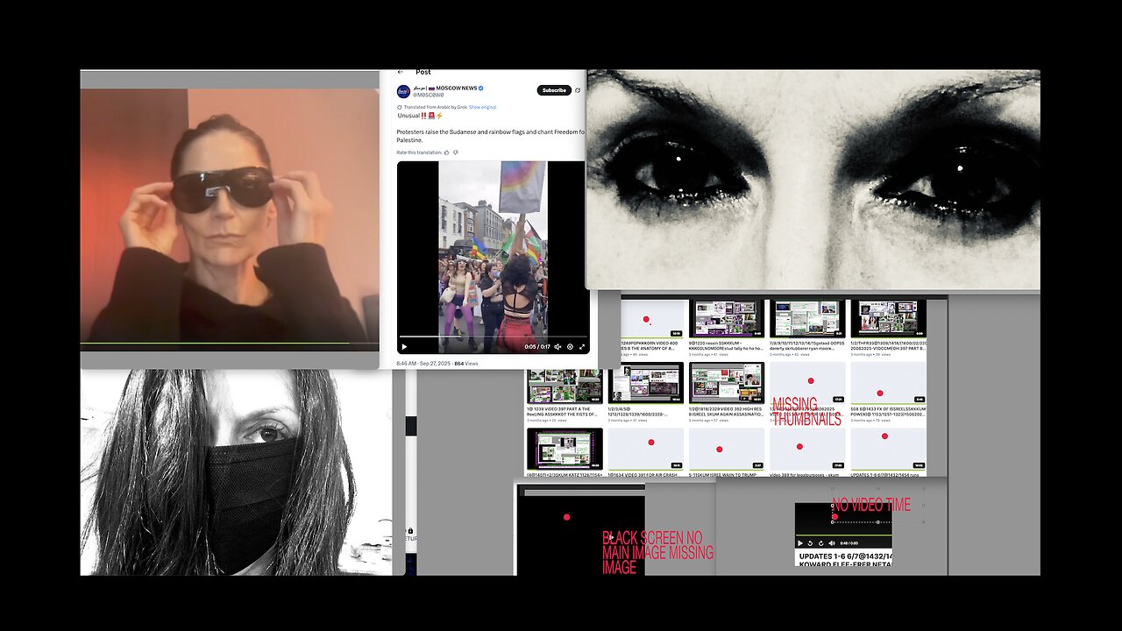
Task: Play the small UPDATES 1-6 video player
Action: point(800,543)
